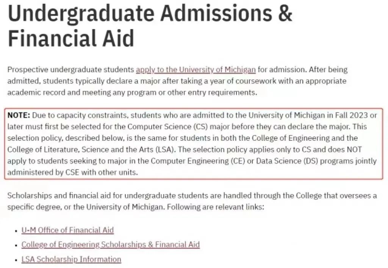This screenshot has height=268, width=388.
Task: Click the bold NOTE: label in the red box
Action: [19, 115]
